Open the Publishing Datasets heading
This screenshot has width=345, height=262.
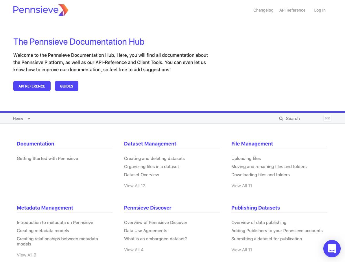(255, 208)
